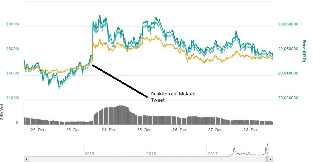Screen dimensions: 313x164
Task: Click the 28. Dec date label
Action: 251,130
